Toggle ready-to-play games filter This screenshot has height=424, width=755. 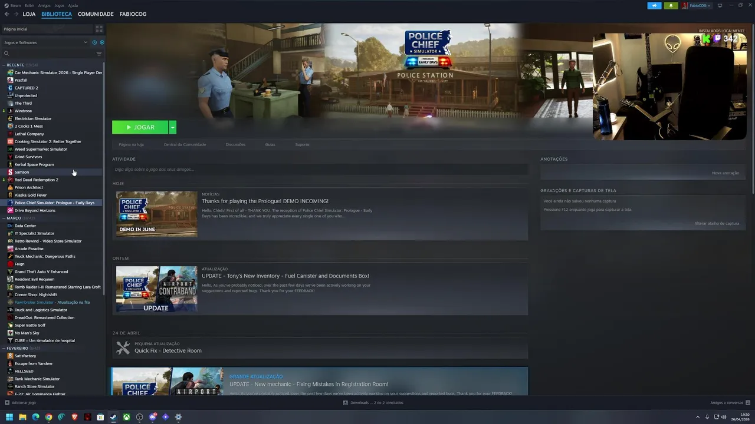coord(101,42)
